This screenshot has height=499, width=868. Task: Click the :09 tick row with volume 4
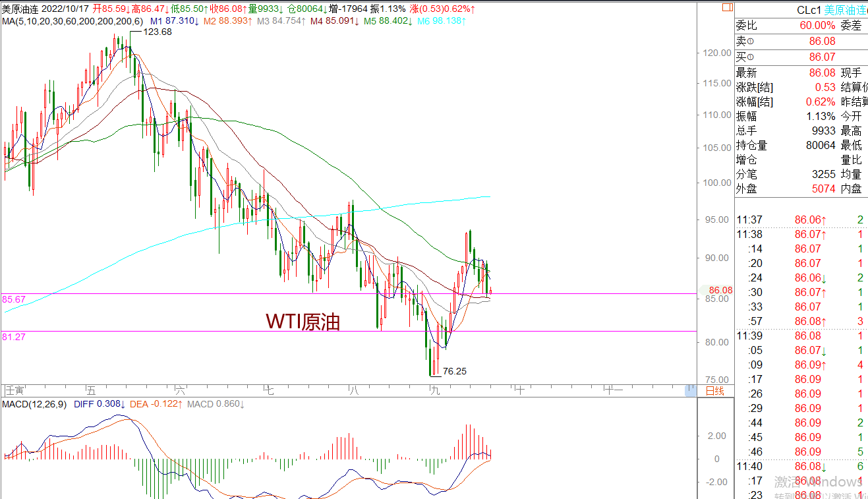tap(801, 365)
